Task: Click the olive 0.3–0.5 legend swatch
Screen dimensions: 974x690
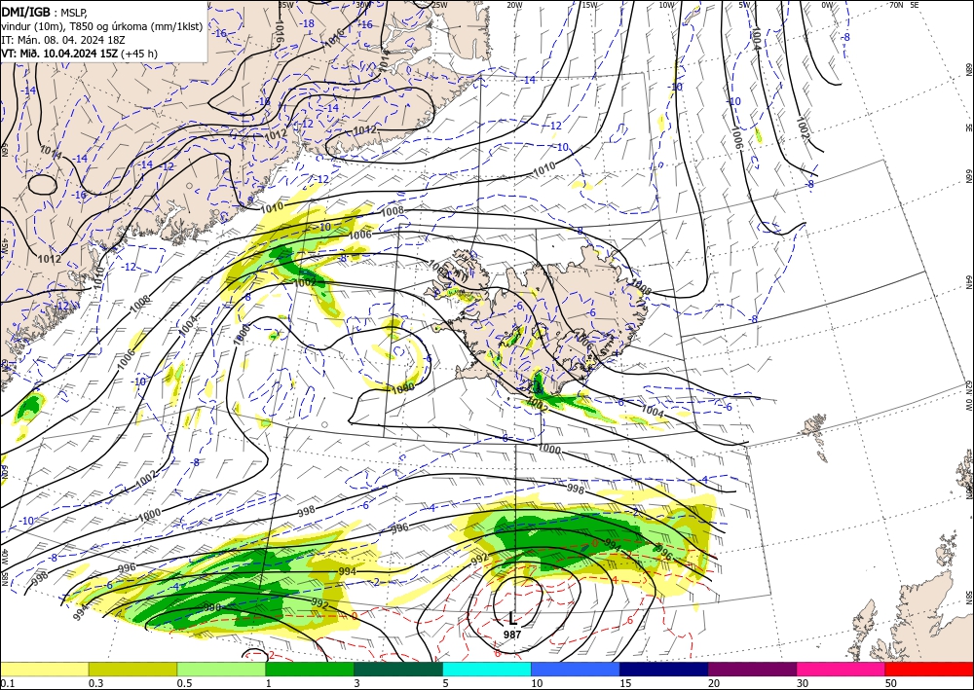Action: point(132,669)
